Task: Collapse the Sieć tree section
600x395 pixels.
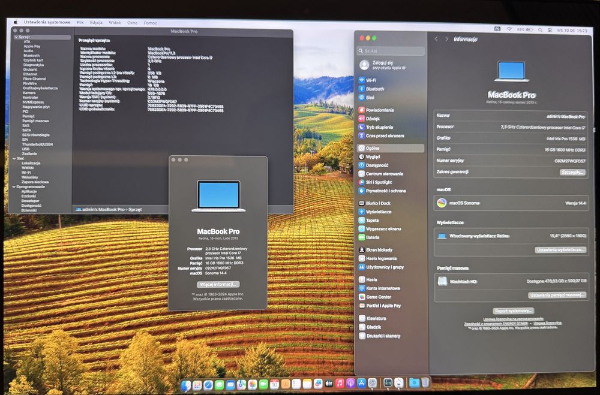Action: [x=14, y=158]
